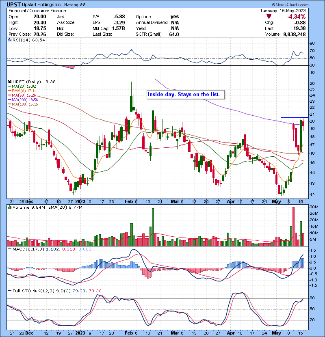Screen dimensions: 325x337
Task: Click the Upstart Holdings Inc. company name
Action: pos(42,4)
